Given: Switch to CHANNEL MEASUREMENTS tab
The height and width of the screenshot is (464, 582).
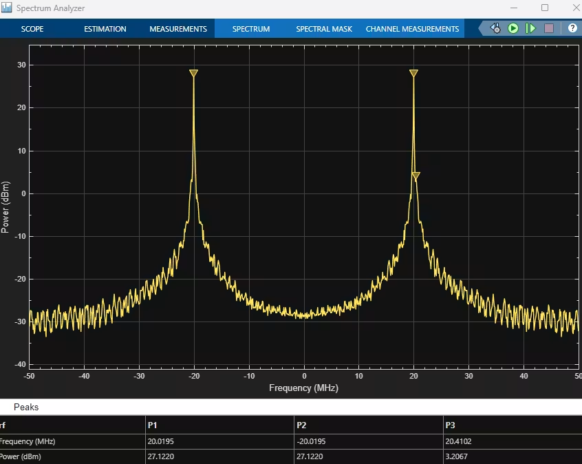Looking at the screenshot, I should (x=412, y=29).
